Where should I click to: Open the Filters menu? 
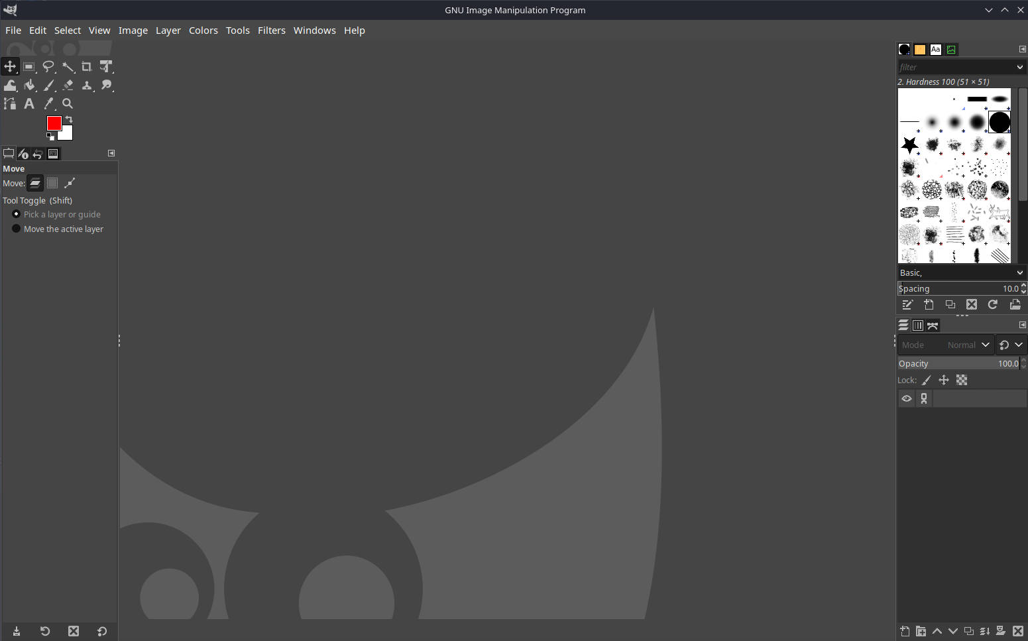click(x=271, y=30)
